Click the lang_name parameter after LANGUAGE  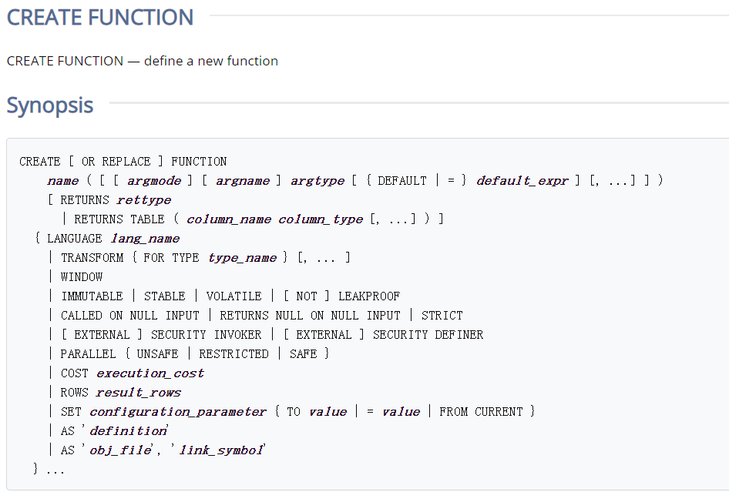pyautogui.click(x=146, y=239)
